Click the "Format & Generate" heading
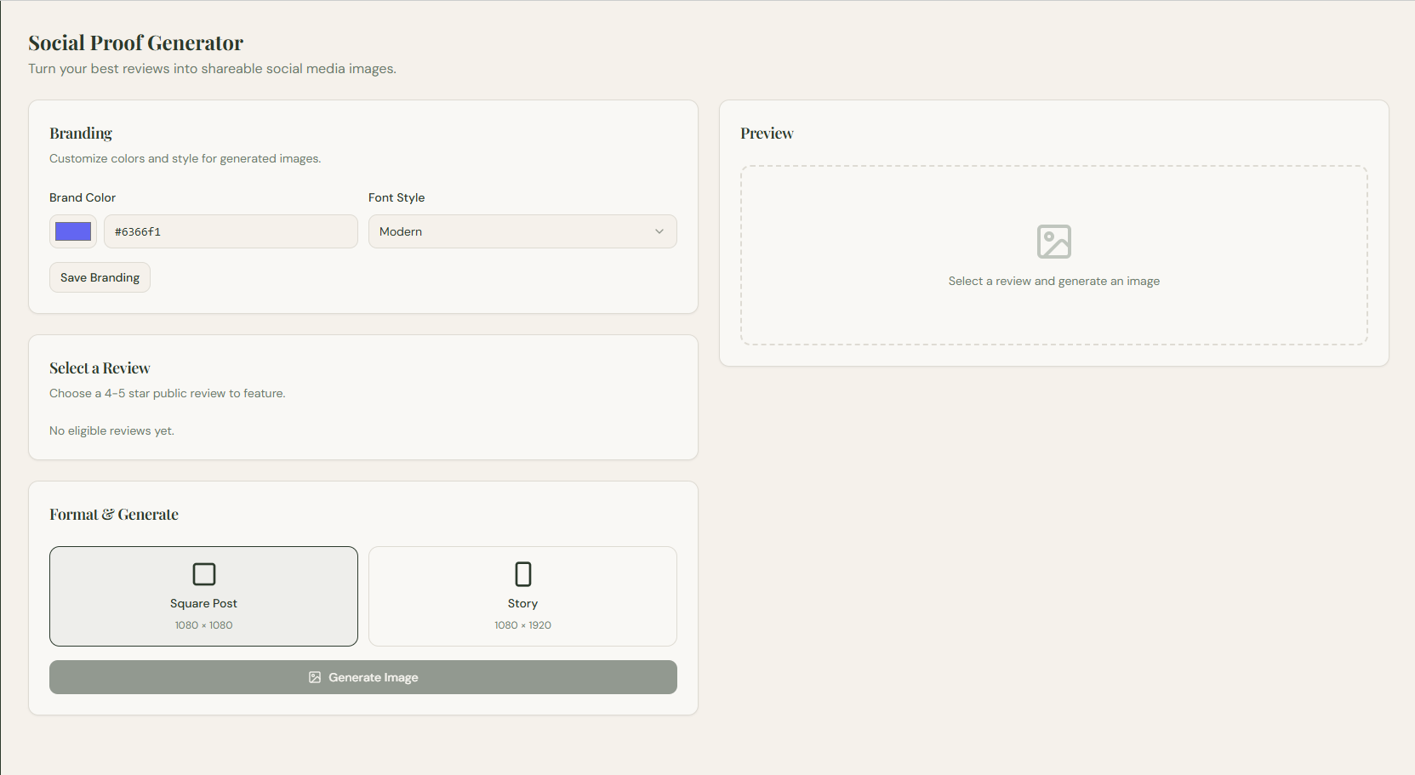Screen dimensions: 1415x775 pos(114,515)
